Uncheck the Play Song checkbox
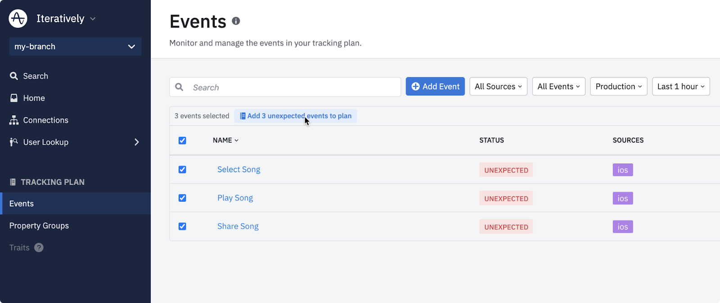Viewport: 720px width, 303px height. click(182, 198)
